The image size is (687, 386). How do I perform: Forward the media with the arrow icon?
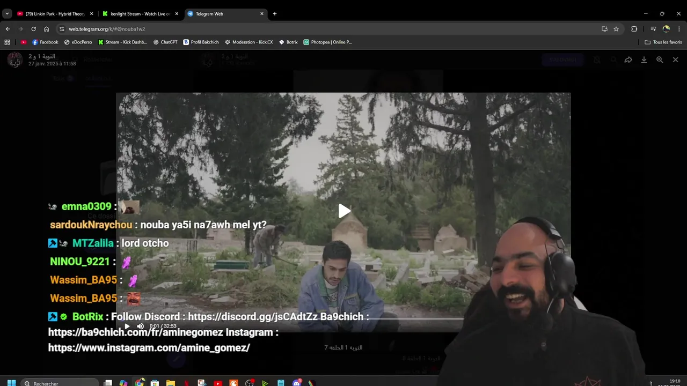pos(628,60)
